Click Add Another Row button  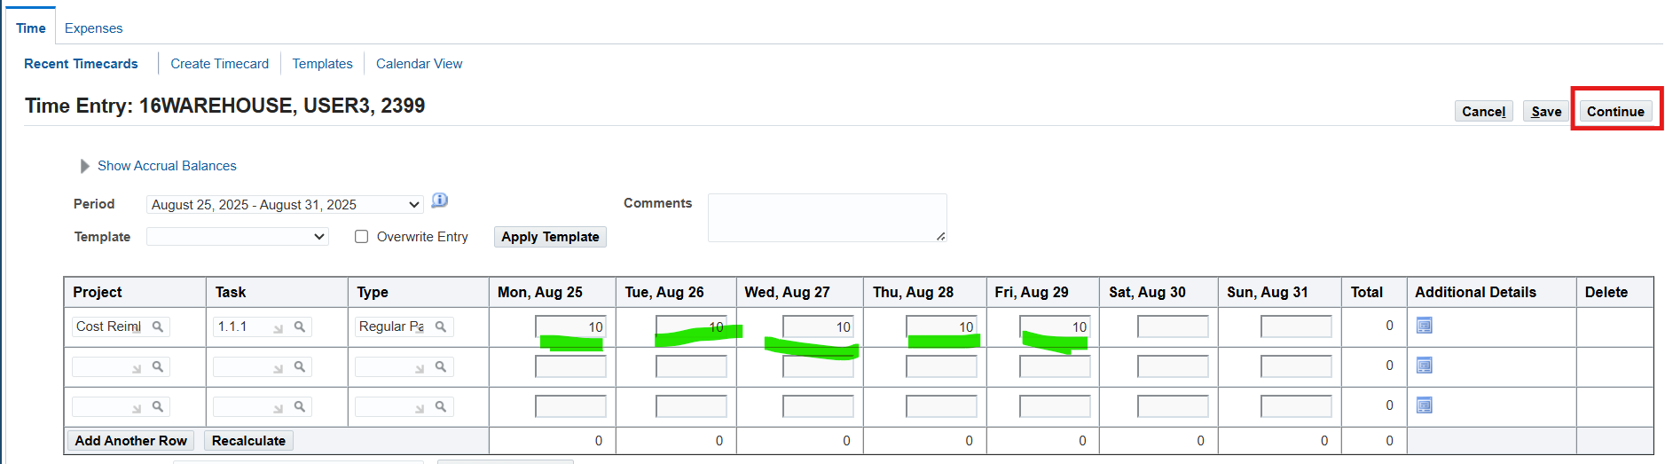point(131,441)
